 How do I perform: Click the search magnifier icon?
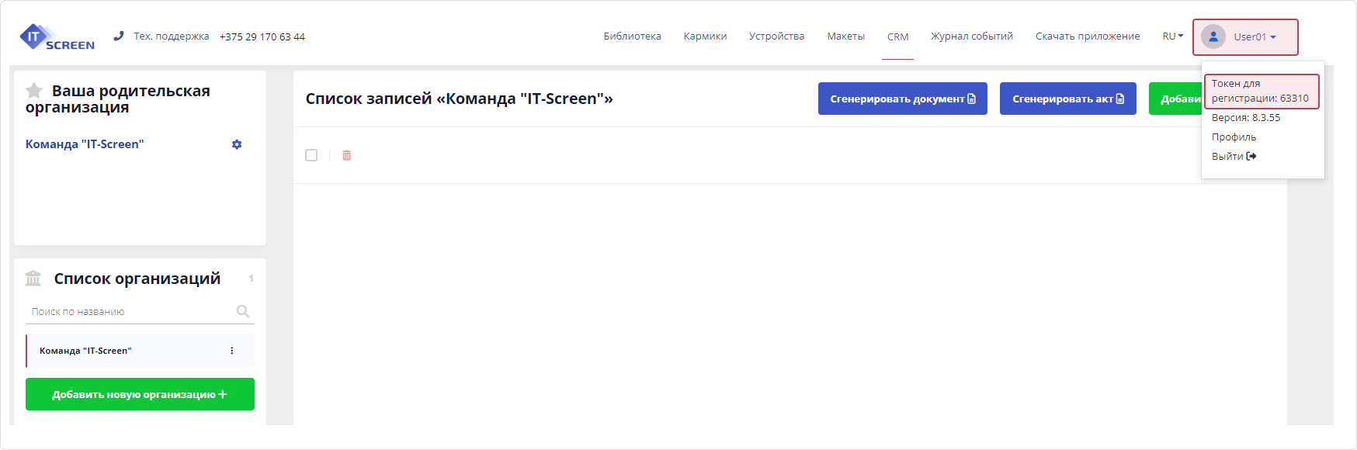click(242, 311)
